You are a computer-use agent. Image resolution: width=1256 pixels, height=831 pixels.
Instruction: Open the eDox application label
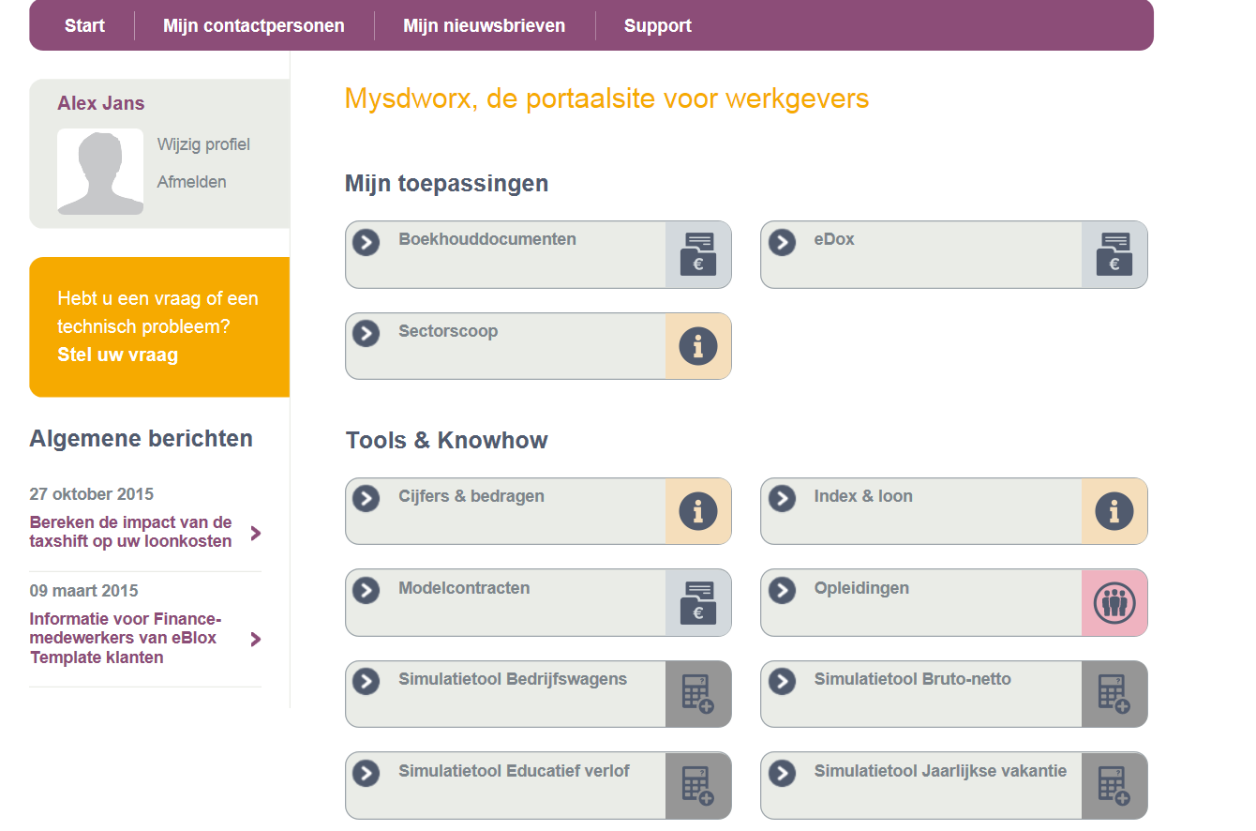point(834,239)
